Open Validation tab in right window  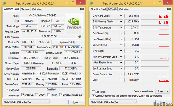[124, 9]
